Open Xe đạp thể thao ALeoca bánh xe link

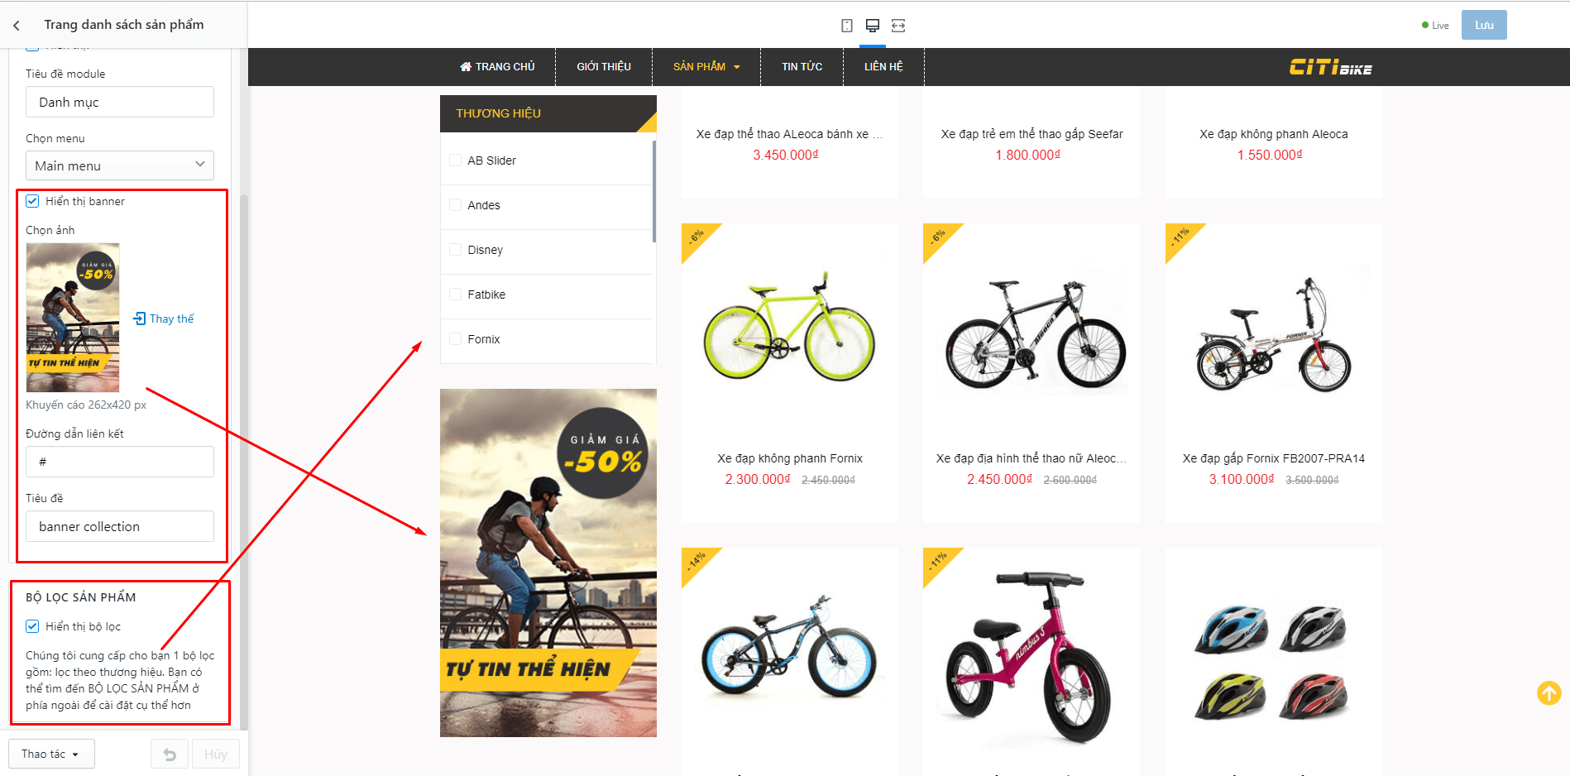(x=789, y=134)
